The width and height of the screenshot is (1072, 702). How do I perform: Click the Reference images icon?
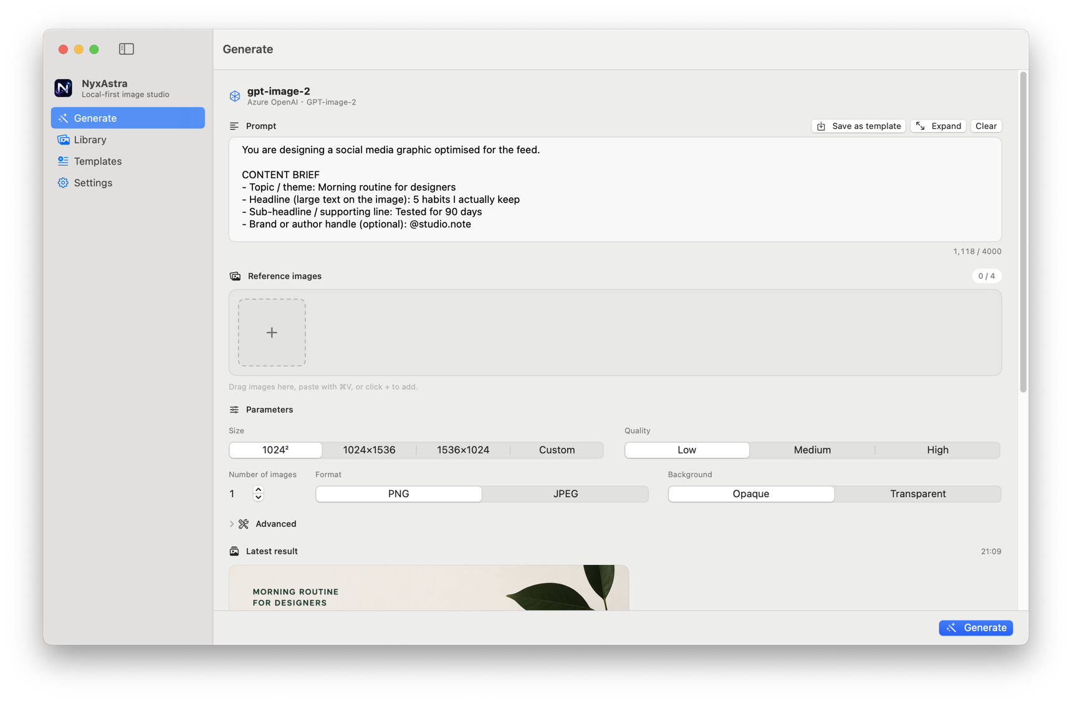pos(235,276)
